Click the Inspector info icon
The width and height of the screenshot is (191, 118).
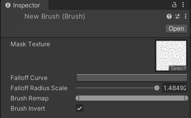pos(8,5)
